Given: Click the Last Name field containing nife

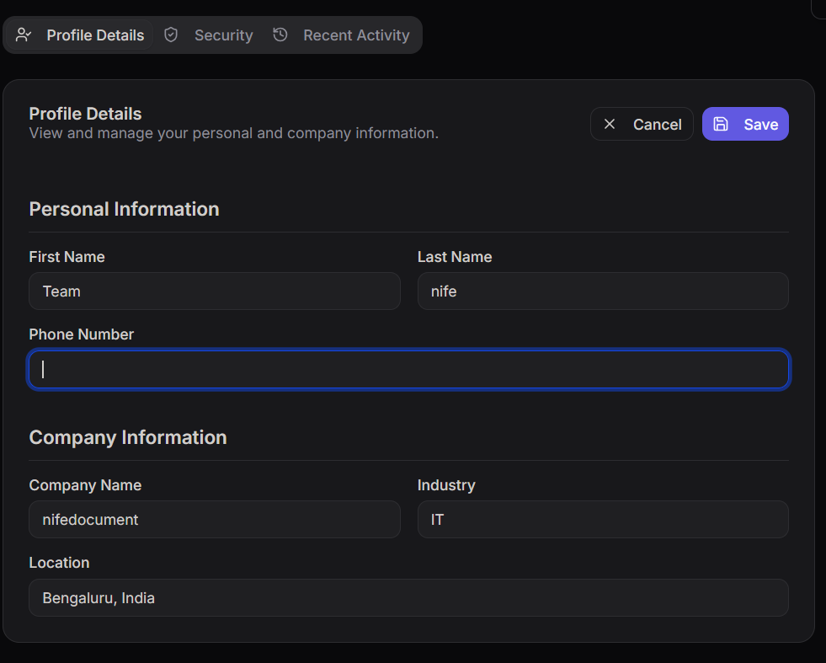Looking at the screenshot, I should tap(603, 291).
